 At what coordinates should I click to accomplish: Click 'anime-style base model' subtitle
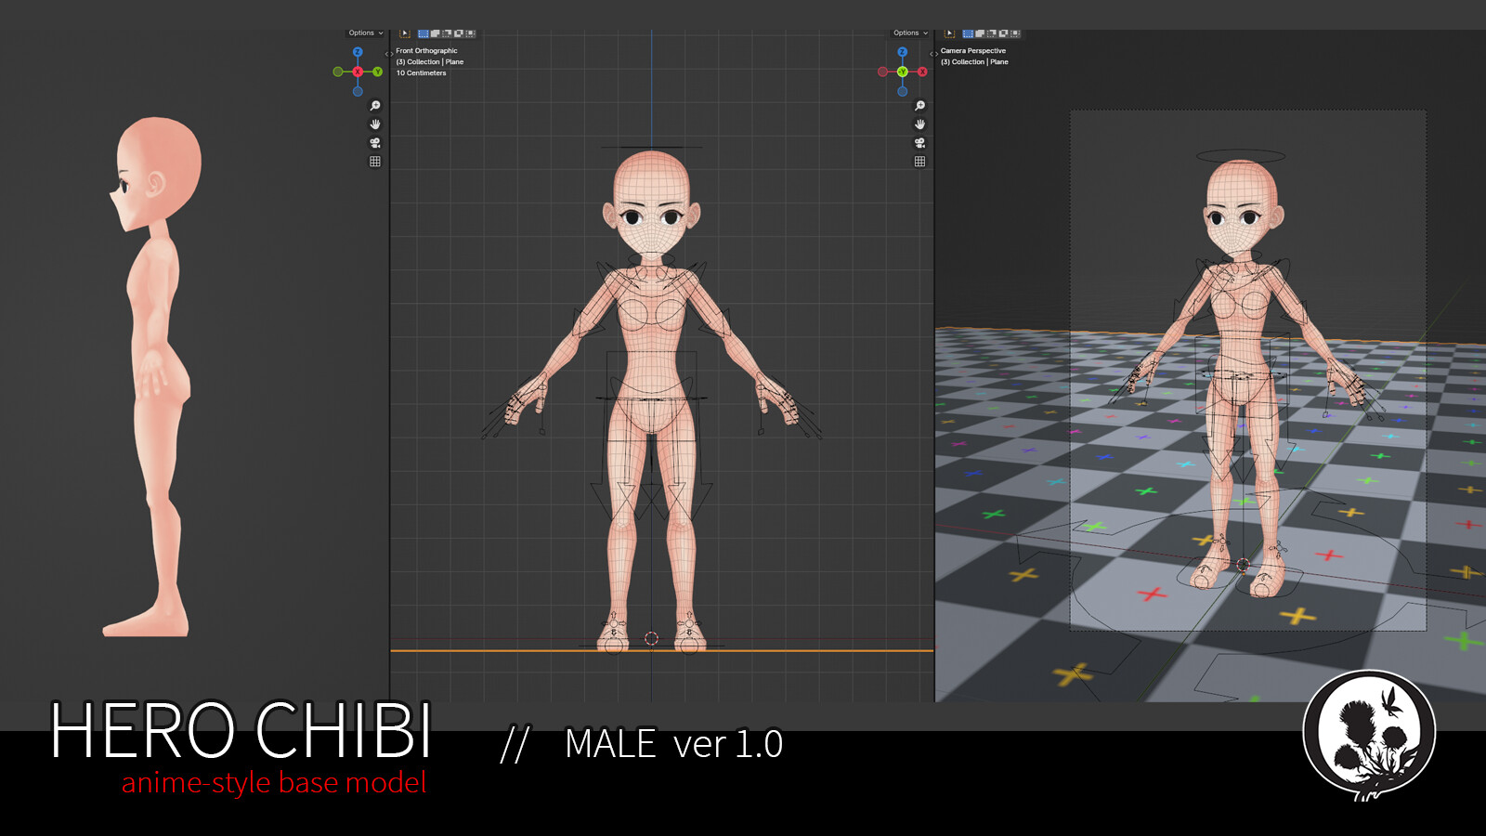pos(274,783)
